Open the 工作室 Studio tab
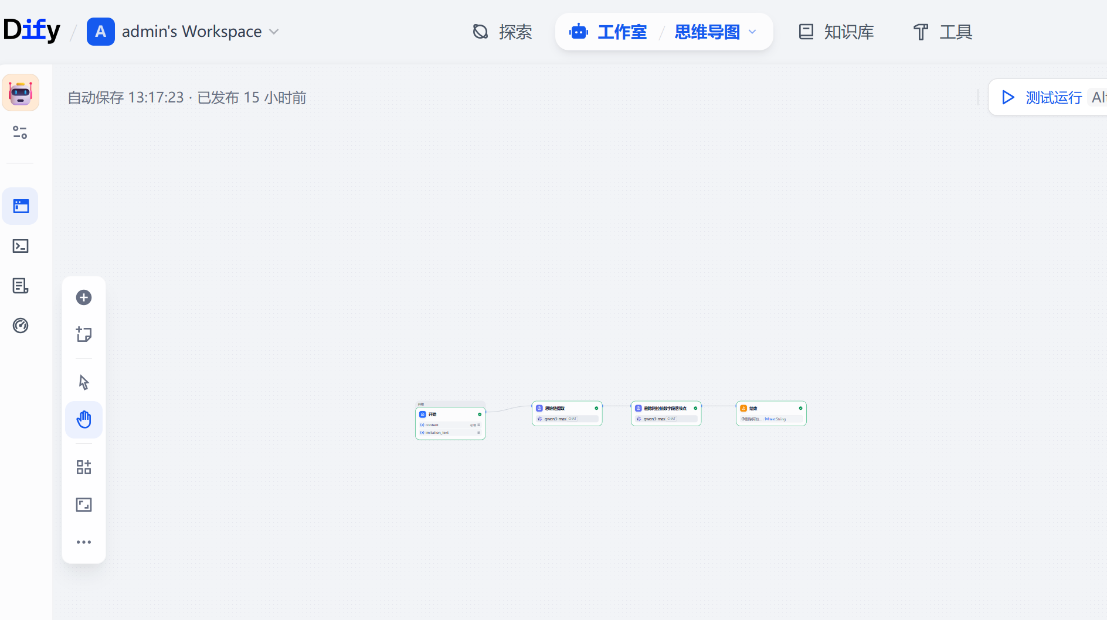 (608, 32)
